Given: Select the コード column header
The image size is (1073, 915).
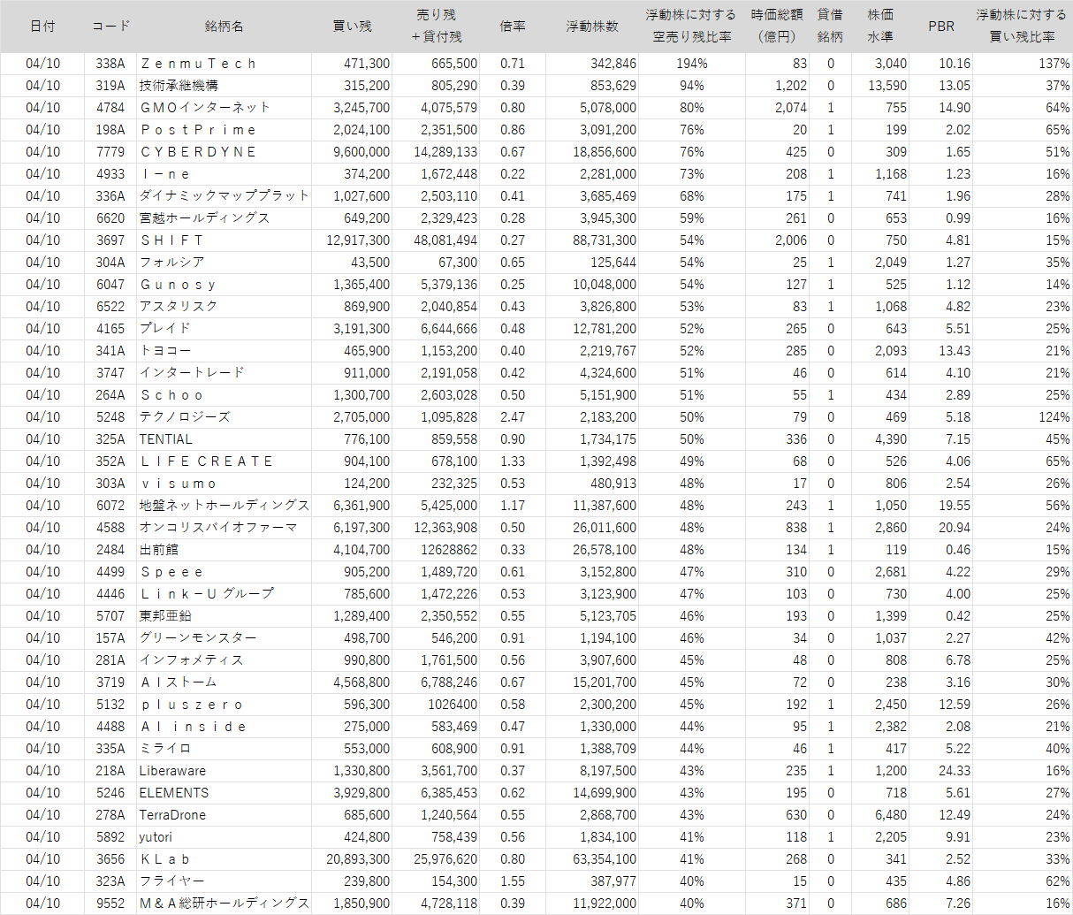Looking at the screenshot, I should point(110,27).
